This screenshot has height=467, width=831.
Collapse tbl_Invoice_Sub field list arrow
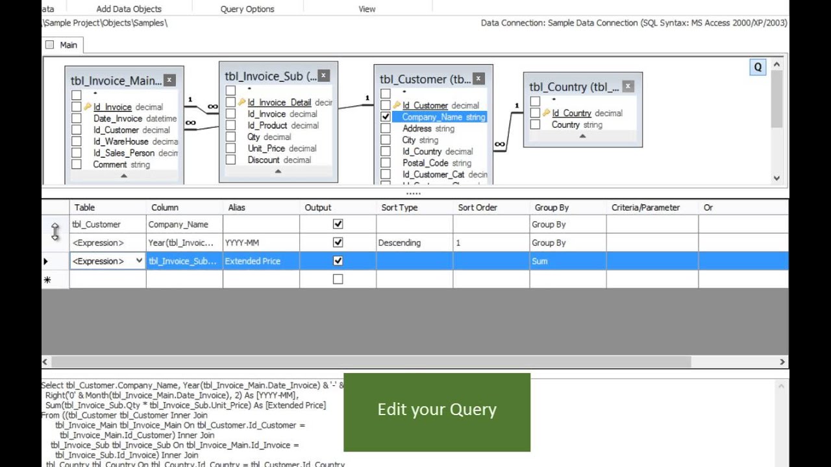tap(278, 171)
